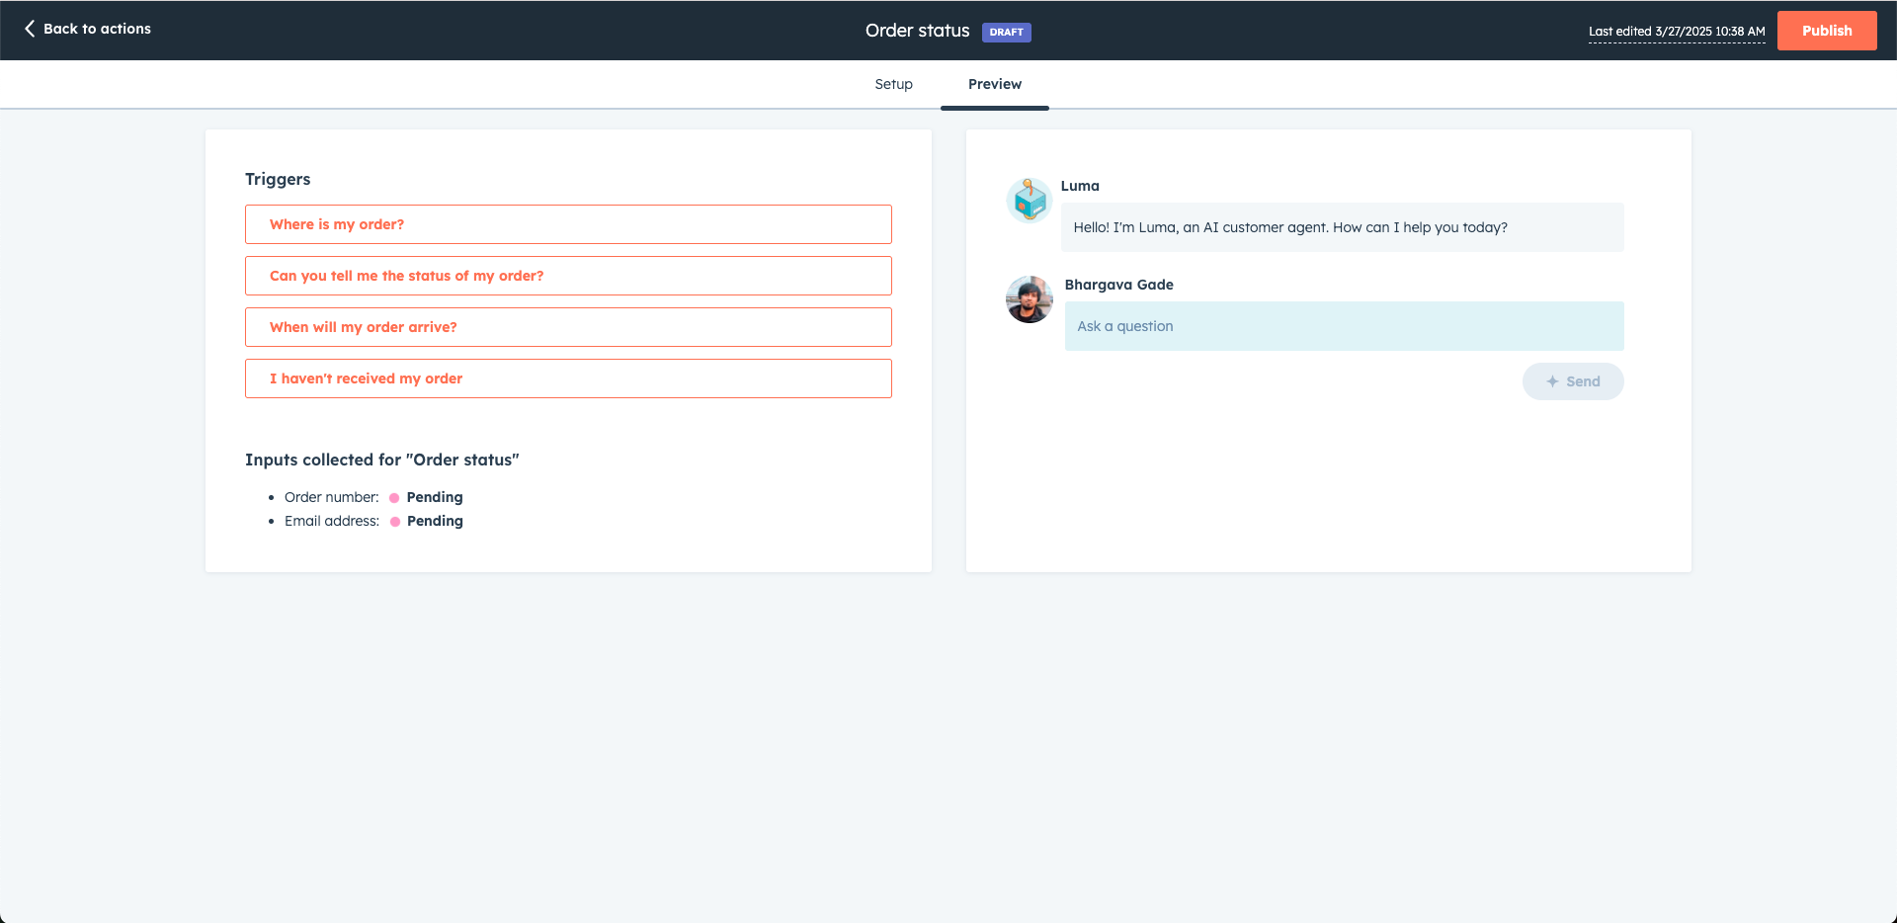The width and height of the screenshot is (1897, 923).
Task: Click the pink Email address status dot
Action: pyautogui.click(x=395, y=522)
